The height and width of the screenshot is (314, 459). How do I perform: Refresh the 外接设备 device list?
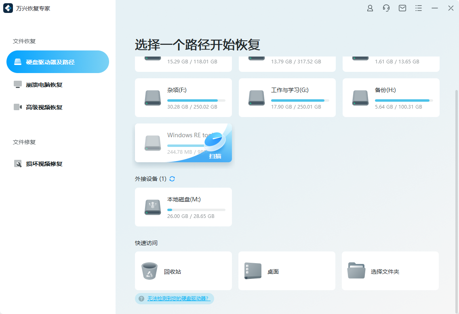click(172, 178)
